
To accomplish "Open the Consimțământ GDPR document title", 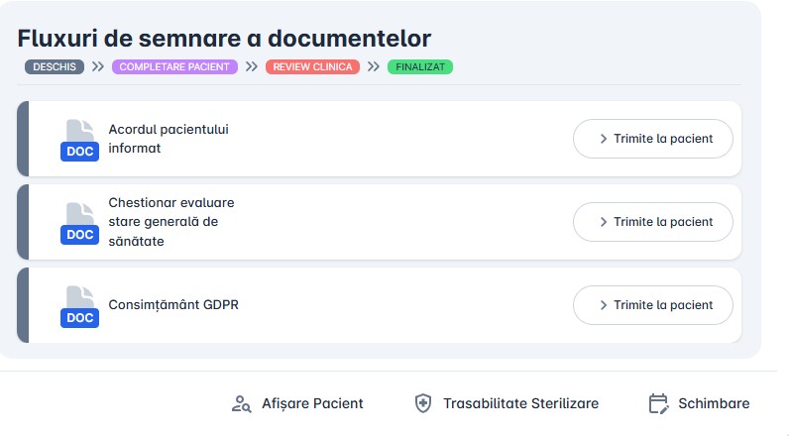I will pos(173,305).
